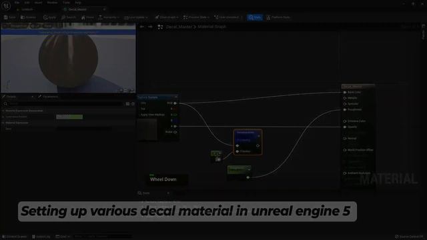Click the Decal_Master breadcrumb
The image size is (427, 240).
pyautogui.click(x=179, y=27)
